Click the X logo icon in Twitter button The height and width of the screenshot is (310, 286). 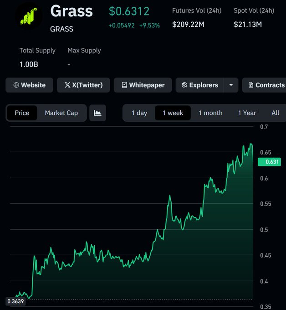pos(67,85)
